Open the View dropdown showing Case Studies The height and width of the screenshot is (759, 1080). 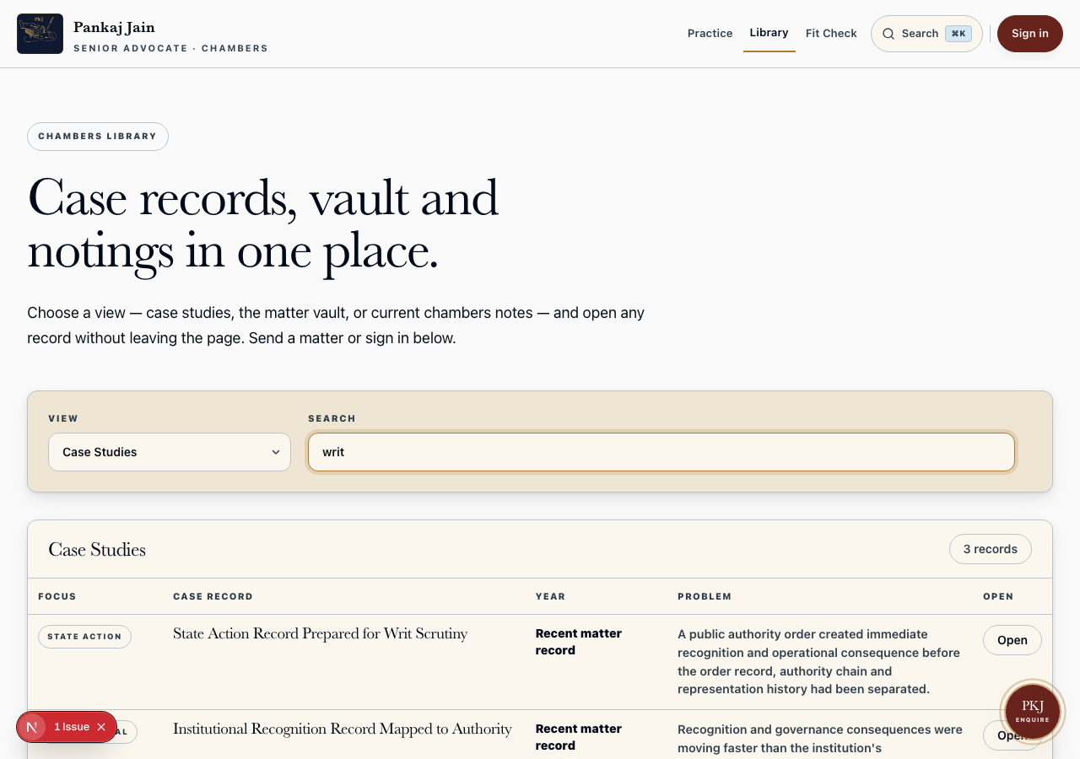point(170,452)
